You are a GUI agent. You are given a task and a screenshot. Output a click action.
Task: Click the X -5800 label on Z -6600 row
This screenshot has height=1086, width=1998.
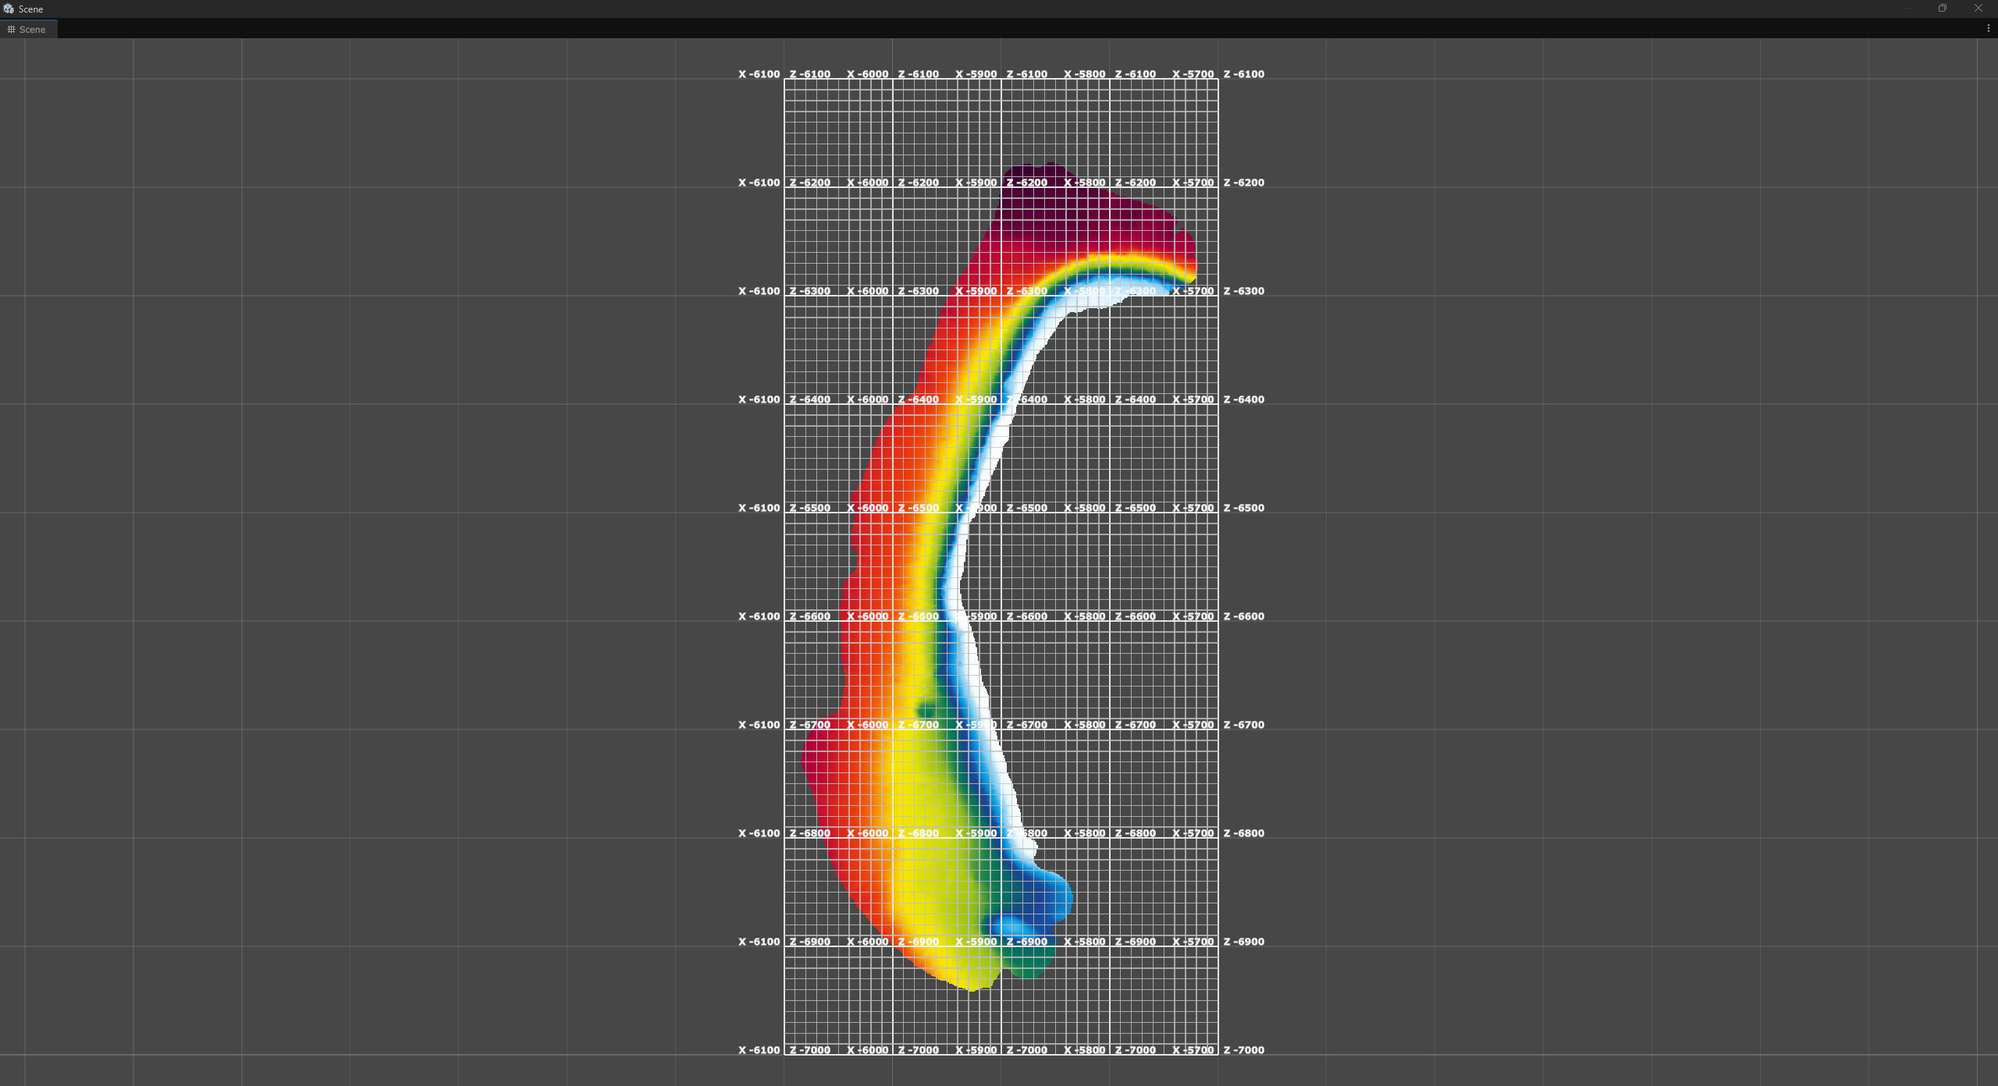[1084, 616]
